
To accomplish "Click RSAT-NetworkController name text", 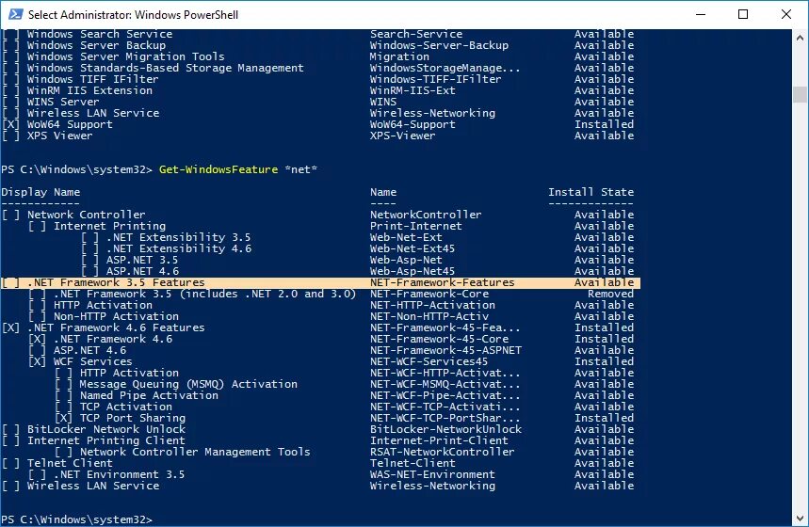I will (442, 453).
